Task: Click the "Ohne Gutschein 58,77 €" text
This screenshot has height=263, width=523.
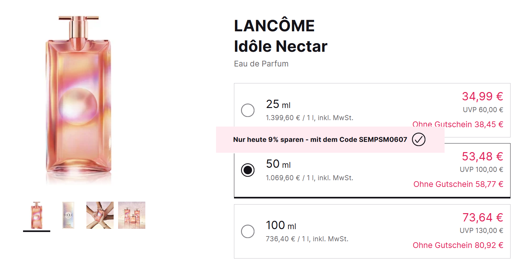Action: 458,184
